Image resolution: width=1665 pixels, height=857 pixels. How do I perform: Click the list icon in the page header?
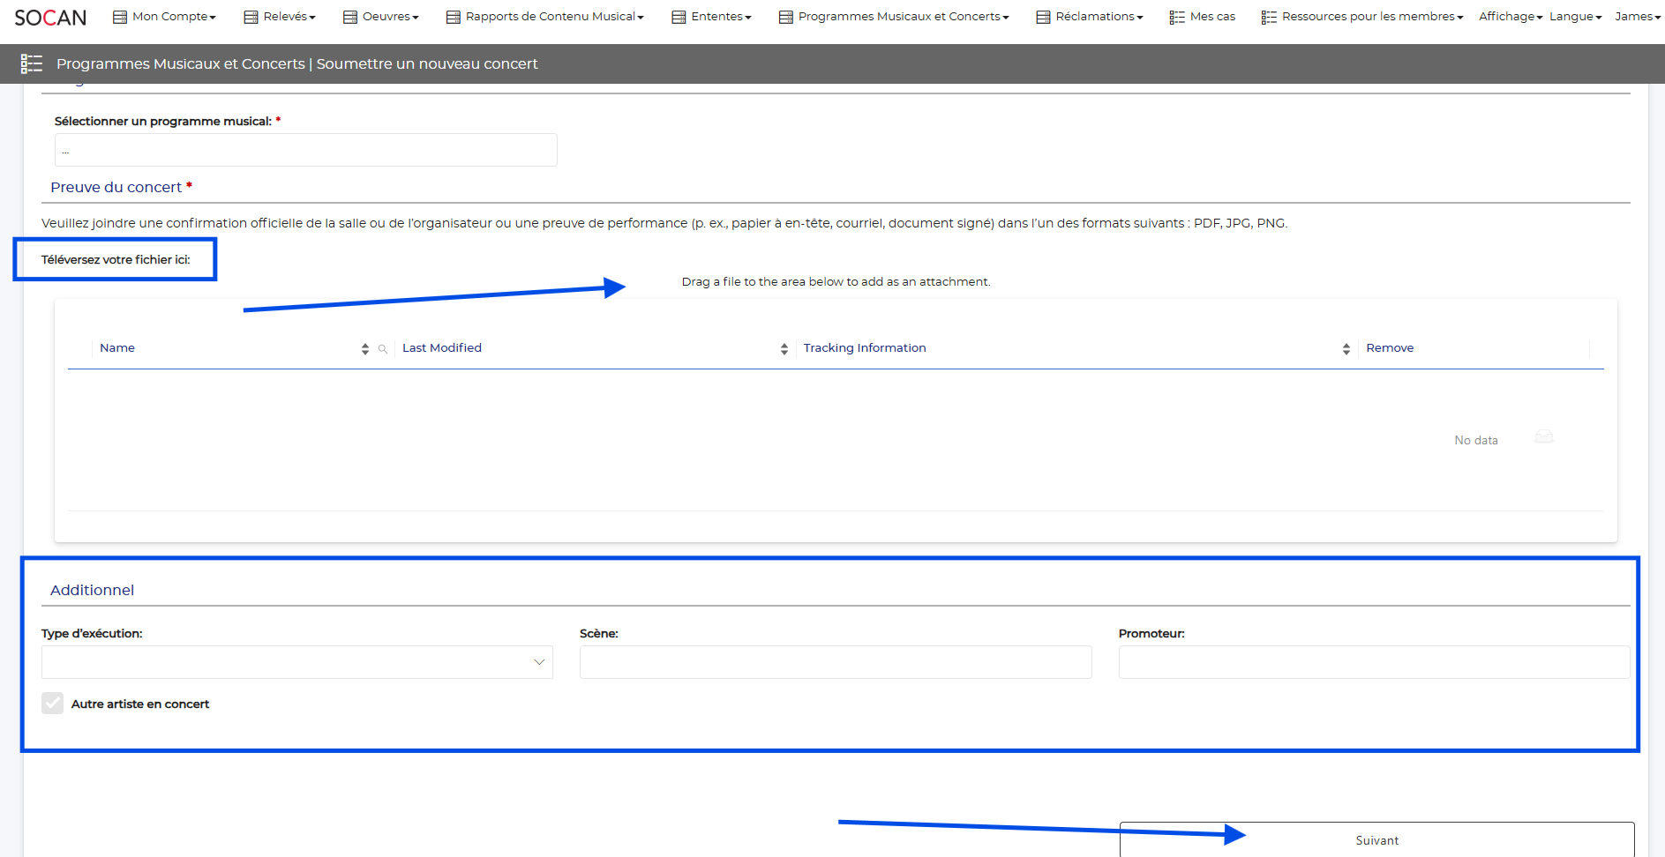32,63
